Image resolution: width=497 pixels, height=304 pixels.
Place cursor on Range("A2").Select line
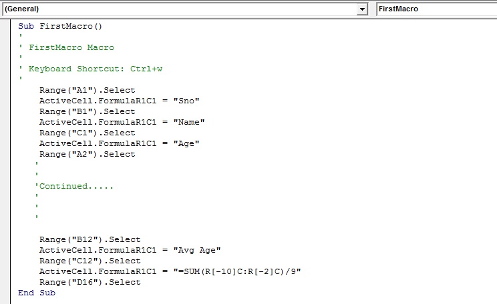click(87, 155)
